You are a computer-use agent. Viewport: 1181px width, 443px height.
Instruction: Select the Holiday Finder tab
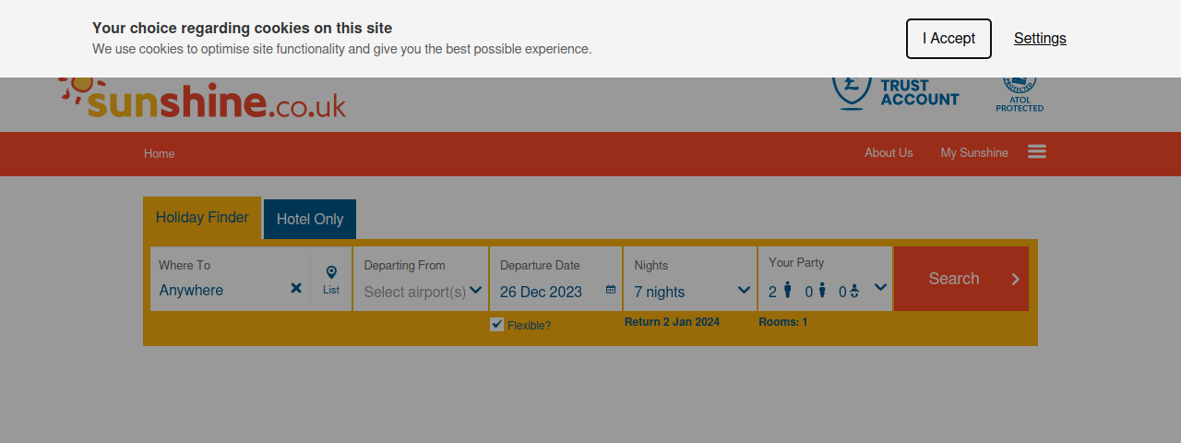202,218
